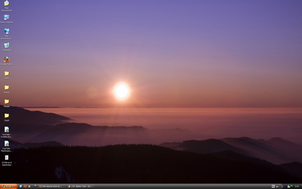302x189 pixels.
Task: Select the Stash folder on desktop
Action: tap(7, 116)
